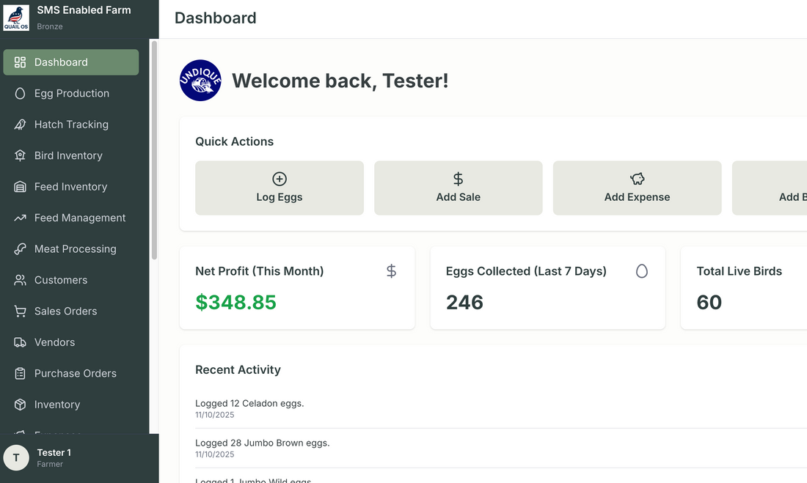Click the Quail OS logo icon
This screenshot has height=483, width=807.
tap(17, 18)
